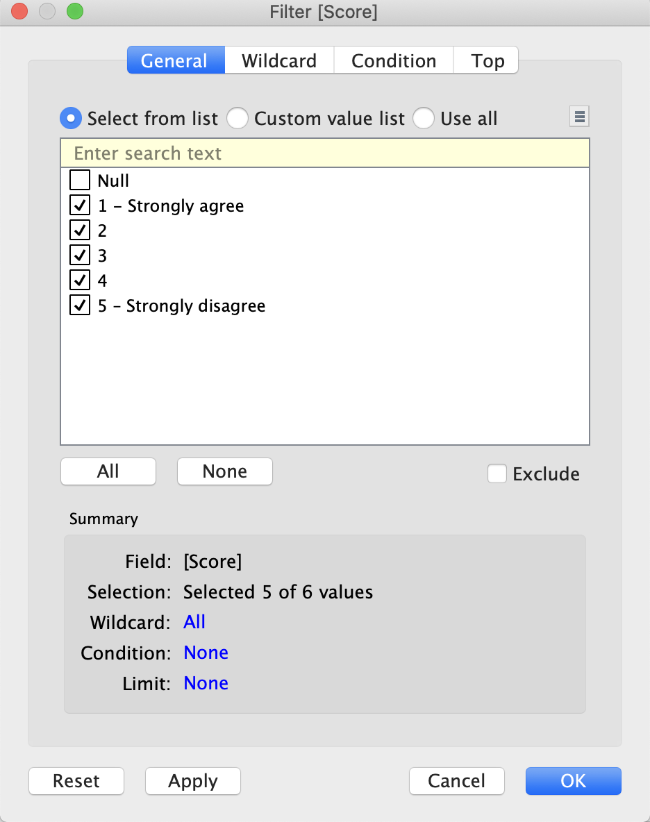Uncheck 1 – Strongly agree
Image resolution: width=650 pixels, height=822 pixels.
tap(81, 206)
